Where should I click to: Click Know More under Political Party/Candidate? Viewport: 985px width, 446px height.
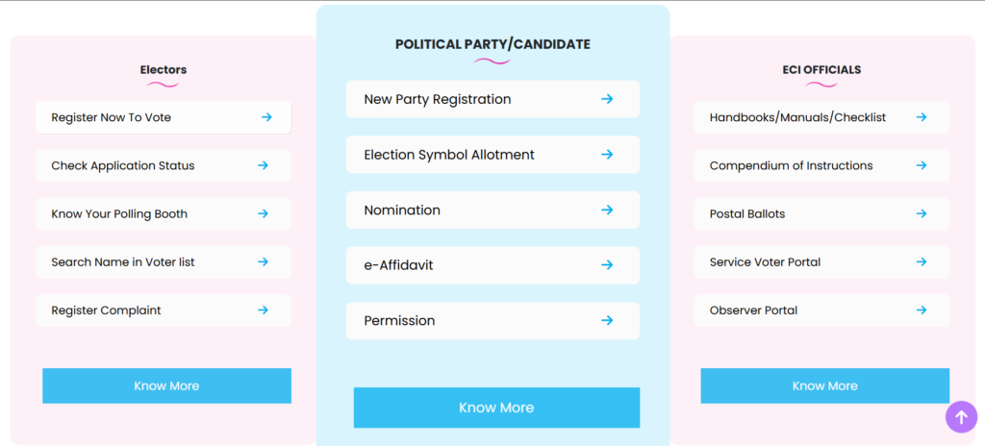[x=496, y=408]
